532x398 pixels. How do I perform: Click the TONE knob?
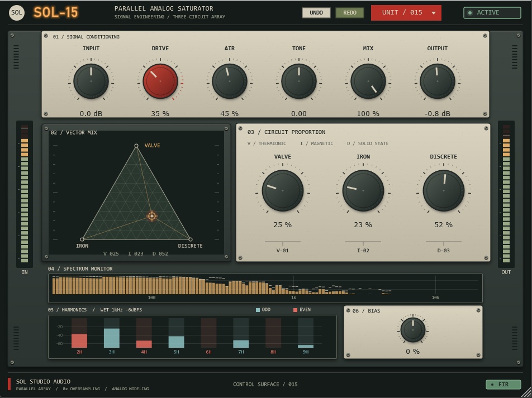click(299, 81)
